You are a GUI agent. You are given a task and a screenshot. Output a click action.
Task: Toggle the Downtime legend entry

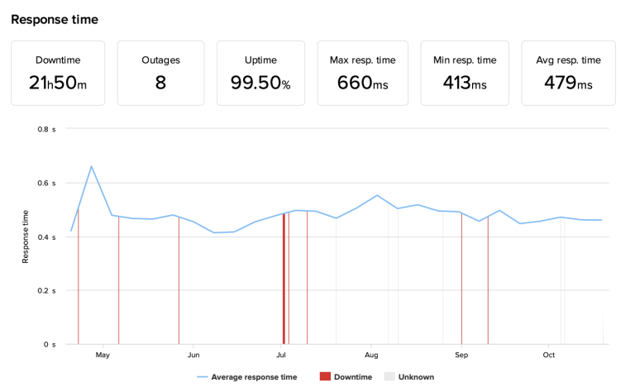tap(346, 377)
